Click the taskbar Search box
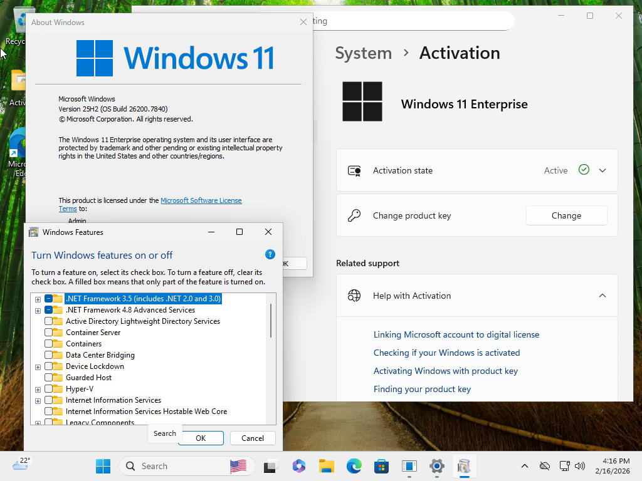 (187, 466)
